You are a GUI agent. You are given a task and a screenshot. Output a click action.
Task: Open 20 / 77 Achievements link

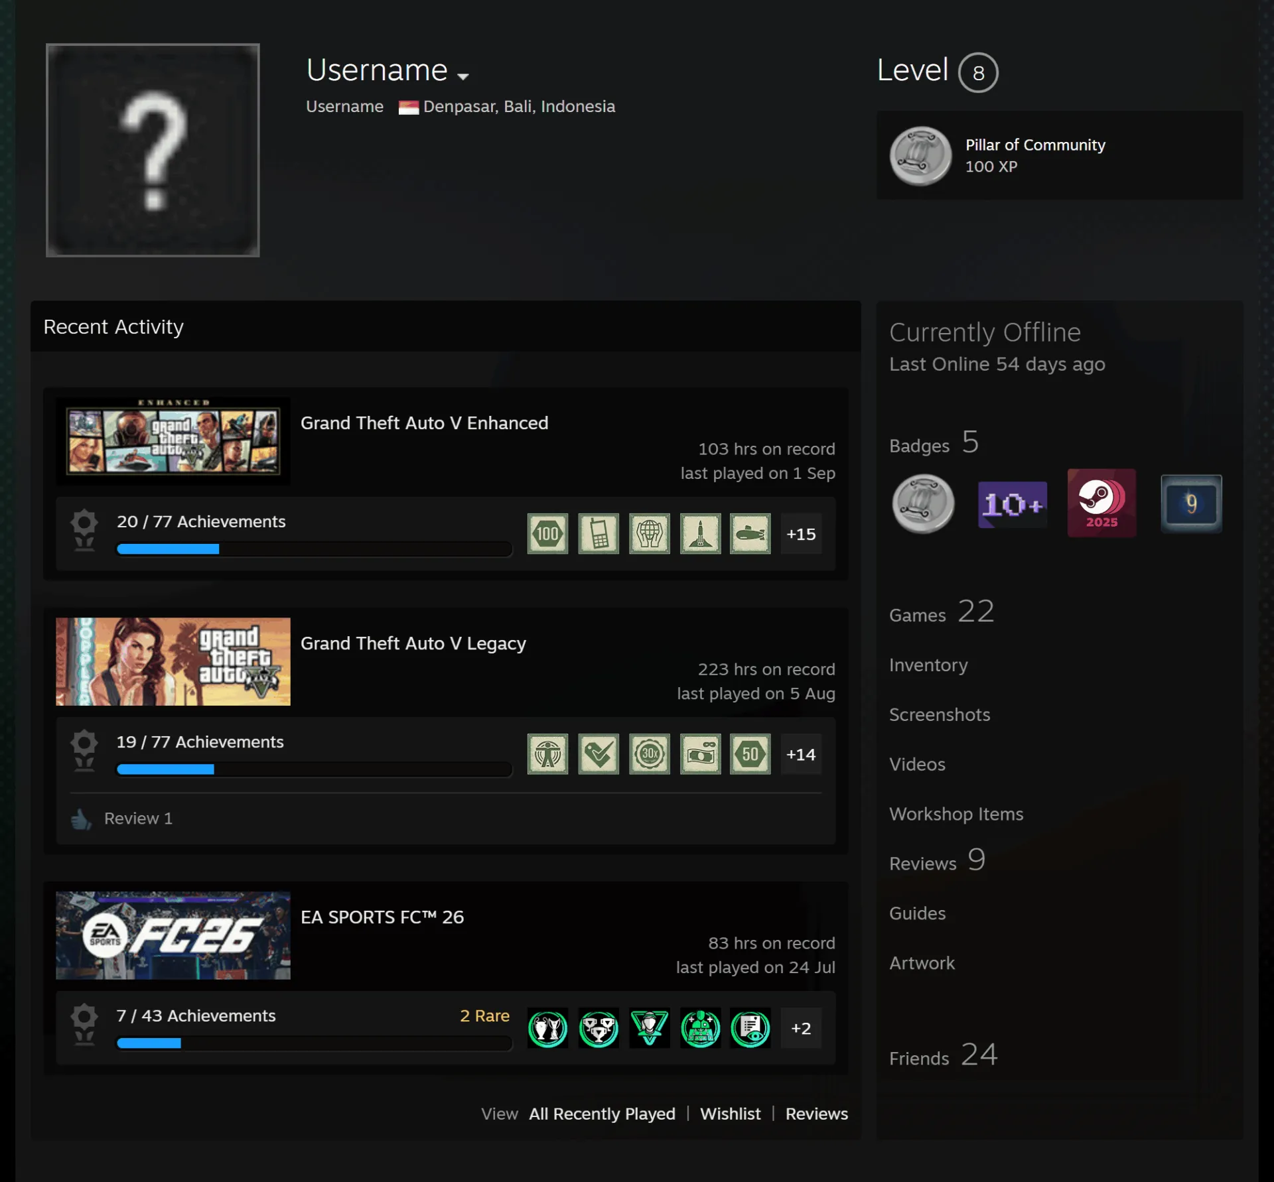click(201, 521)
